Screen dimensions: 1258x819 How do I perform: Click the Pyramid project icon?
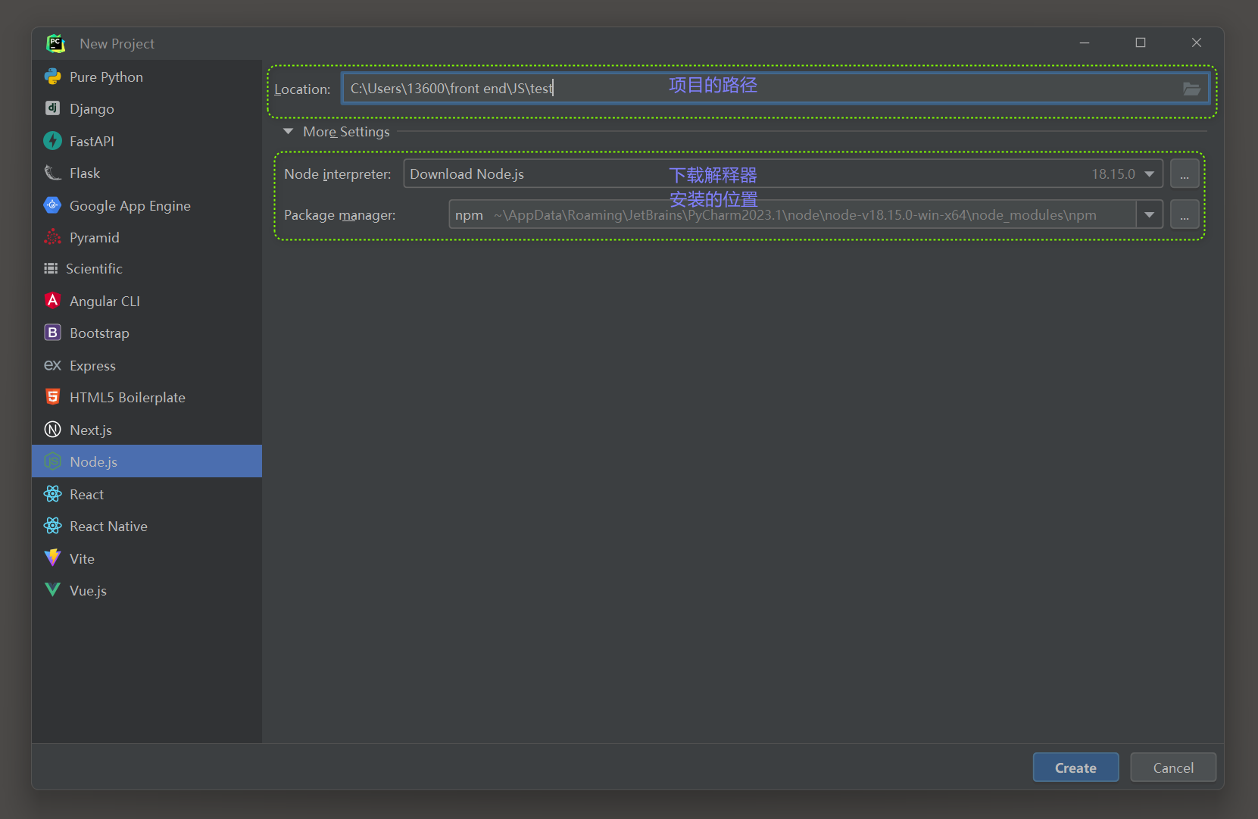pos(52,237)
